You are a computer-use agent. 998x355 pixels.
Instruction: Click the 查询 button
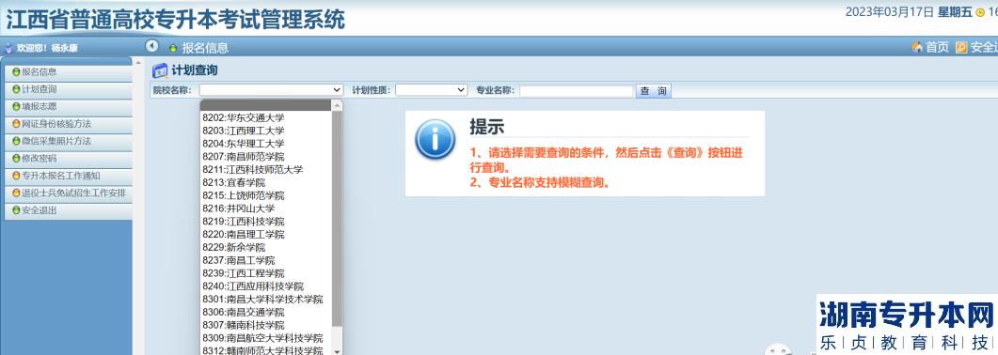[653, 91]
